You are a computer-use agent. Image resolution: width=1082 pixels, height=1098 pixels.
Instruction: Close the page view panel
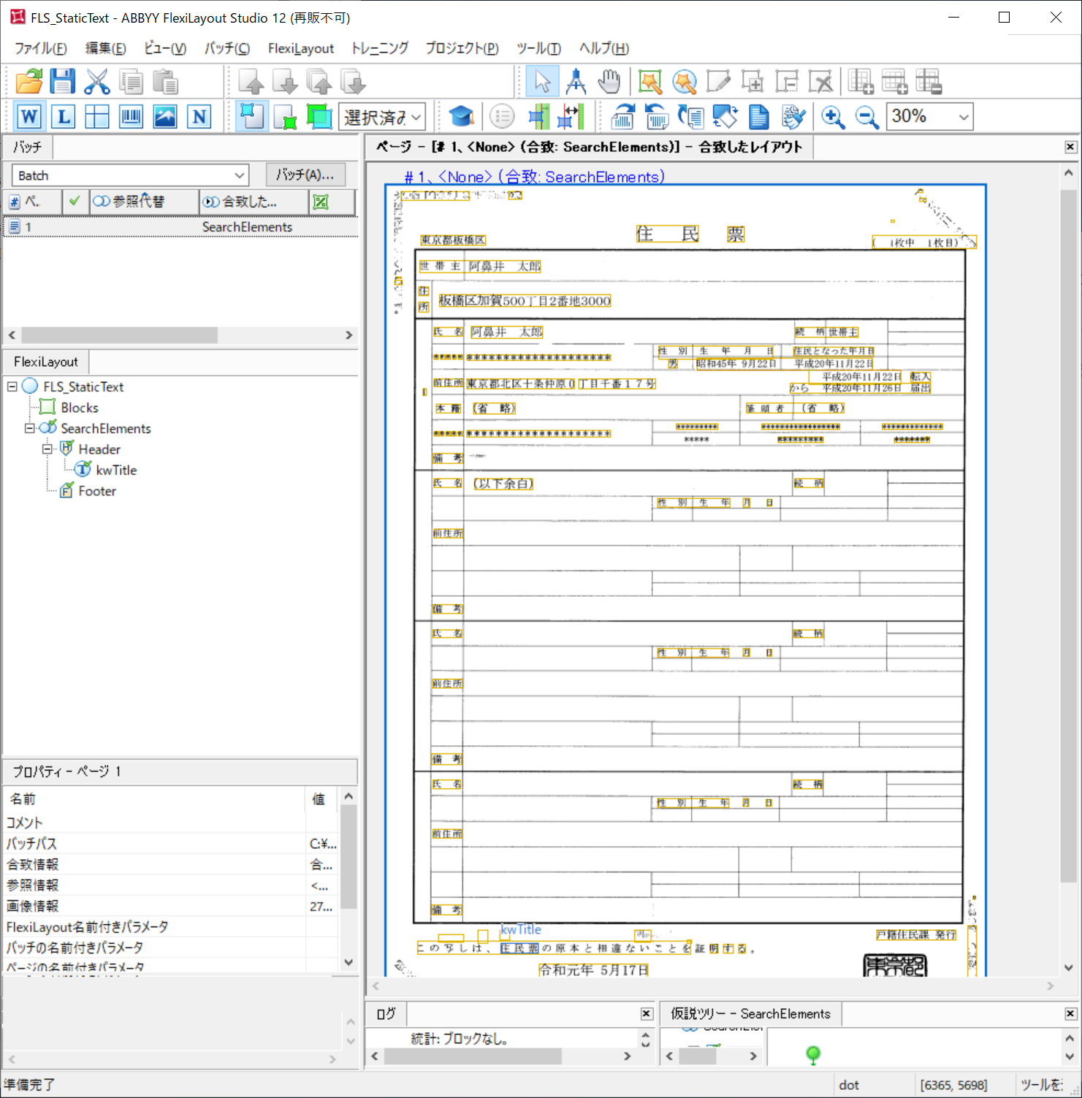(1070, 147)
